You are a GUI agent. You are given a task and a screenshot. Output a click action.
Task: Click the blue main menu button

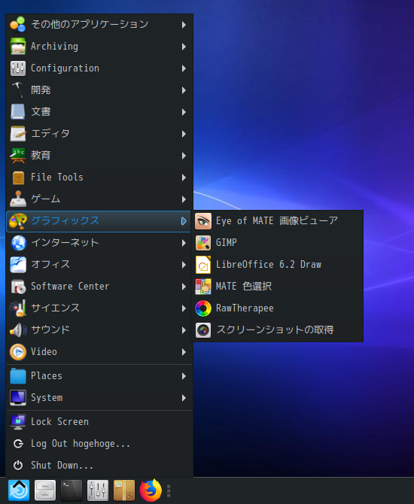tap(19, 490)
